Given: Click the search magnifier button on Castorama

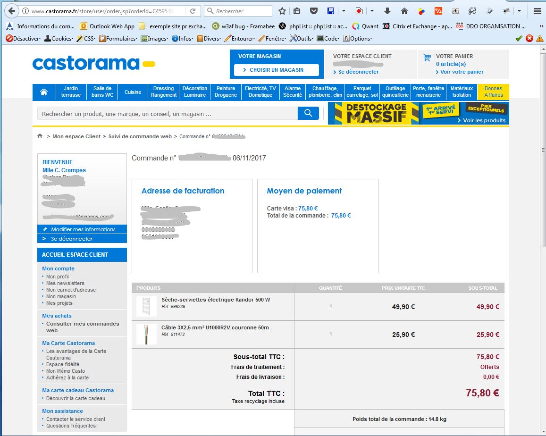Looking at the screenshot, I should (x=308, y=113).
